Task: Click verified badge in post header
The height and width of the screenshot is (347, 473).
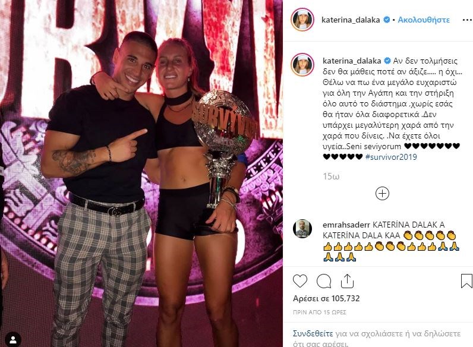Action: click(386, 20)
